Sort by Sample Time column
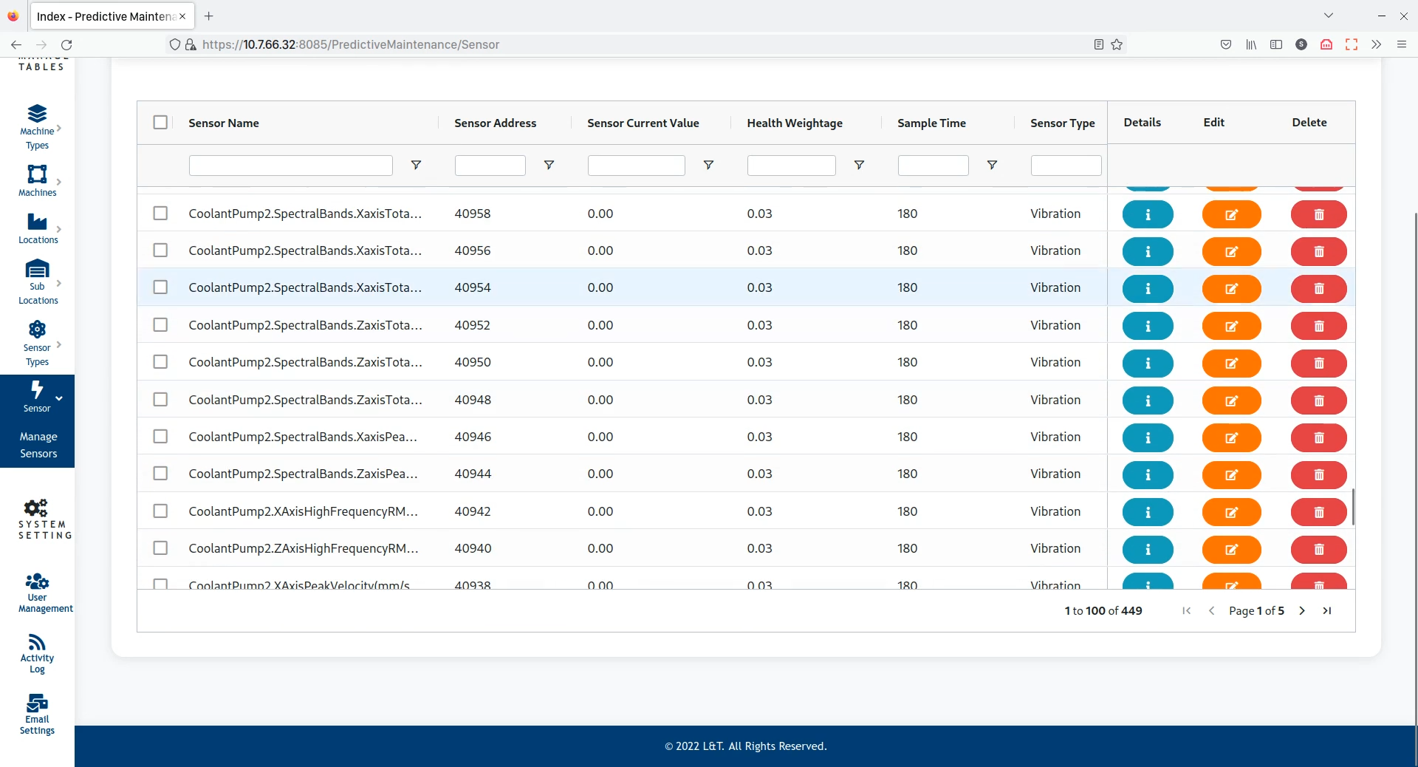The width and height of the screenshot is (1418, 767). pyautogui.click(x=932, y=123)
